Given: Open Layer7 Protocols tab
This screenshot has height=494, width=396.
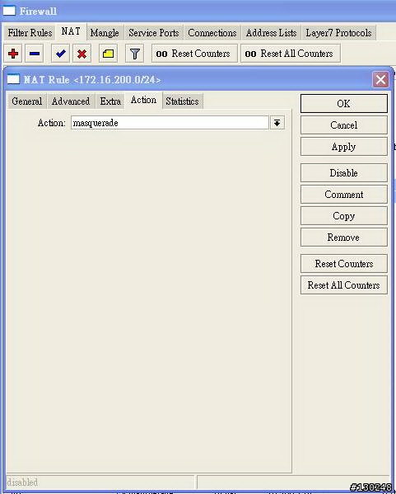Looking at the screenshot, I should [x=338, y=33].
